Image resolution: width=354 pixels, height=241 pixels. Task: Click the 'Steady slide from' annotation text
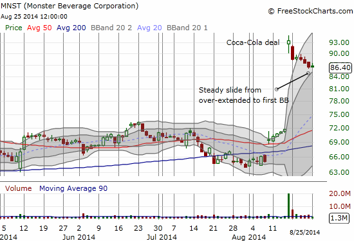(x=230, y=90)
